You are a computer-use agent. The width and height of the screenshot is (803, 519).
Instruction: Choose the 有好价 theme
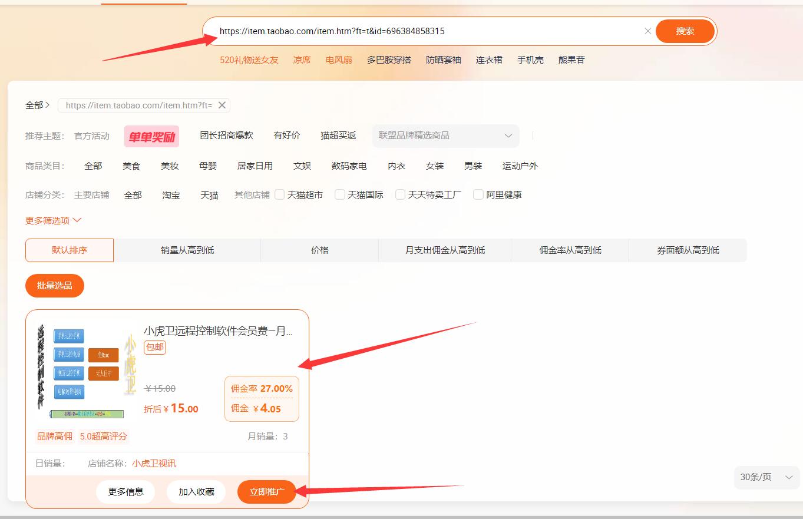point(287,135)
